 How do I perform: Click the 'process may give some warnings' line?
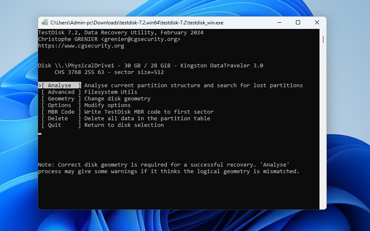click(x=169, y=171)
